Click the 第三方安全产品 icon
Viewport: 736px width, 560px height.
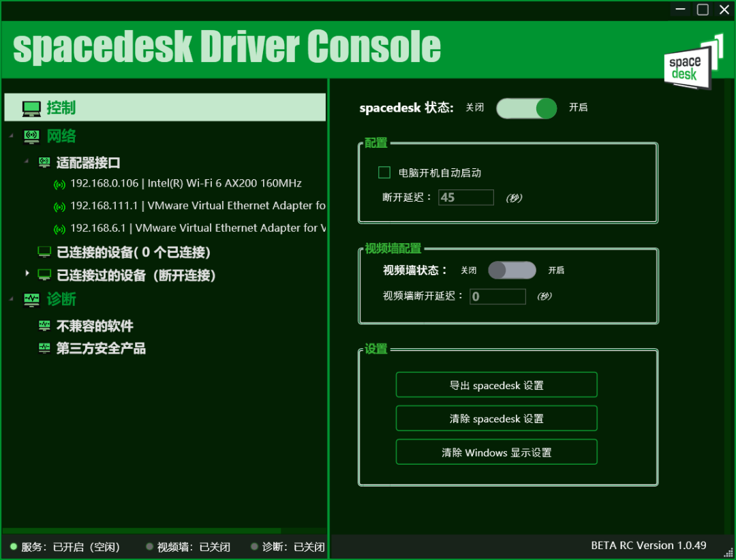[44, 348]
